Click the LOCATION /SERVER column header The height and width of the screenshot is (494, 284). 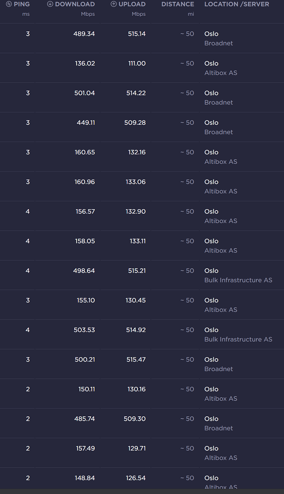237,4
